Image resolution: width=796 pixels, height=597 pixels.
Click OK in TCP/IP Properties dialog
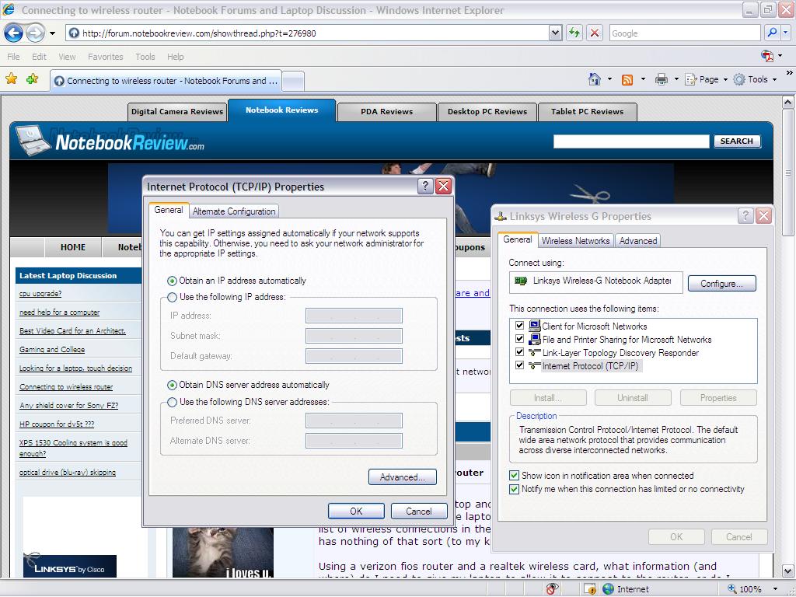point(356,511)
